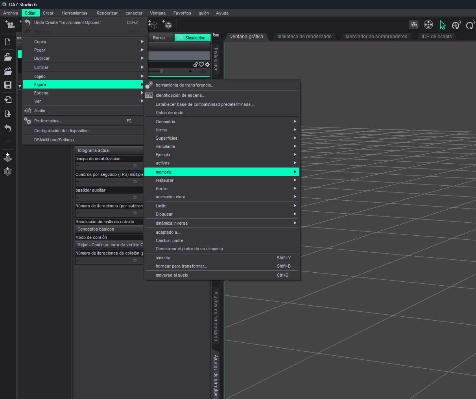Click the Undo arrow in left toolbar
This screenshot has height=399, width=476.
[7, 128]
